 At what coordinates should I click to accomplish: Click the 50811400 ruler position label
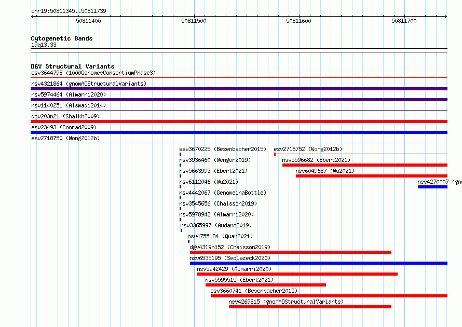(88, 21)
